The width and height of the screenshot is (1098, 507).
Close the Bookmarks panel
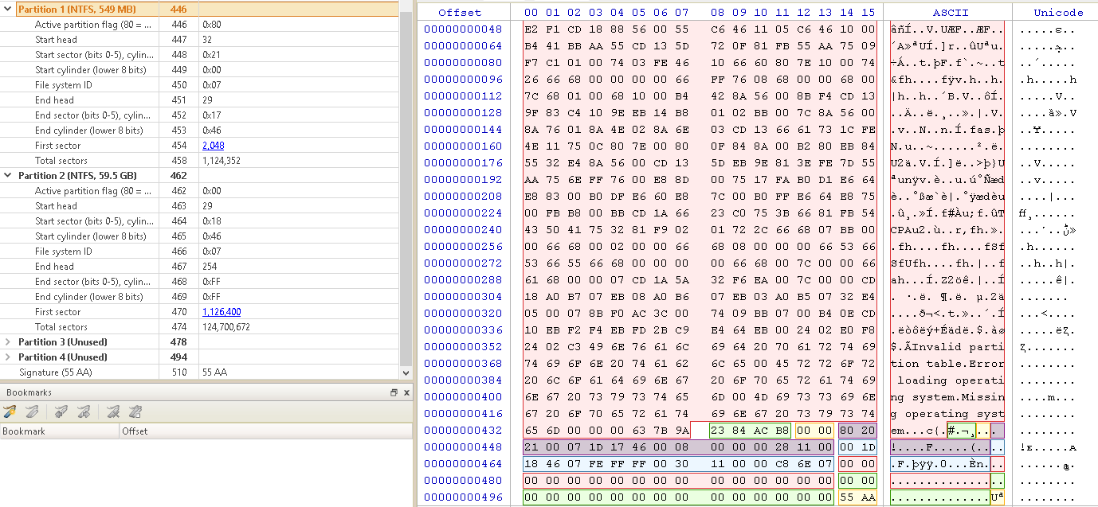click(x=406, y=392)
